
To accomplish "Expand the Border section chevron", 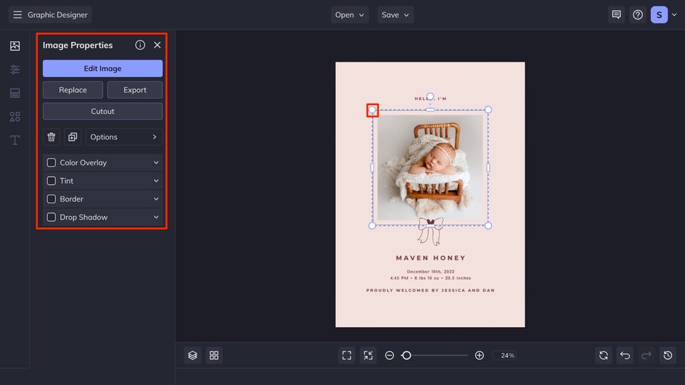I will click(156, 199).
